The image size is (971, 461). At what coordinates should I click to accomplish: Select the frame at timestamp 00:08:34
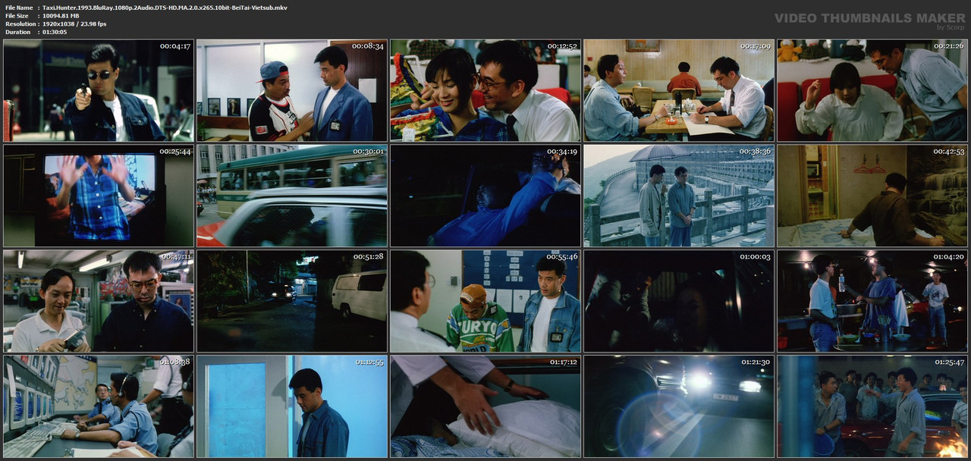tap(292, 90)
